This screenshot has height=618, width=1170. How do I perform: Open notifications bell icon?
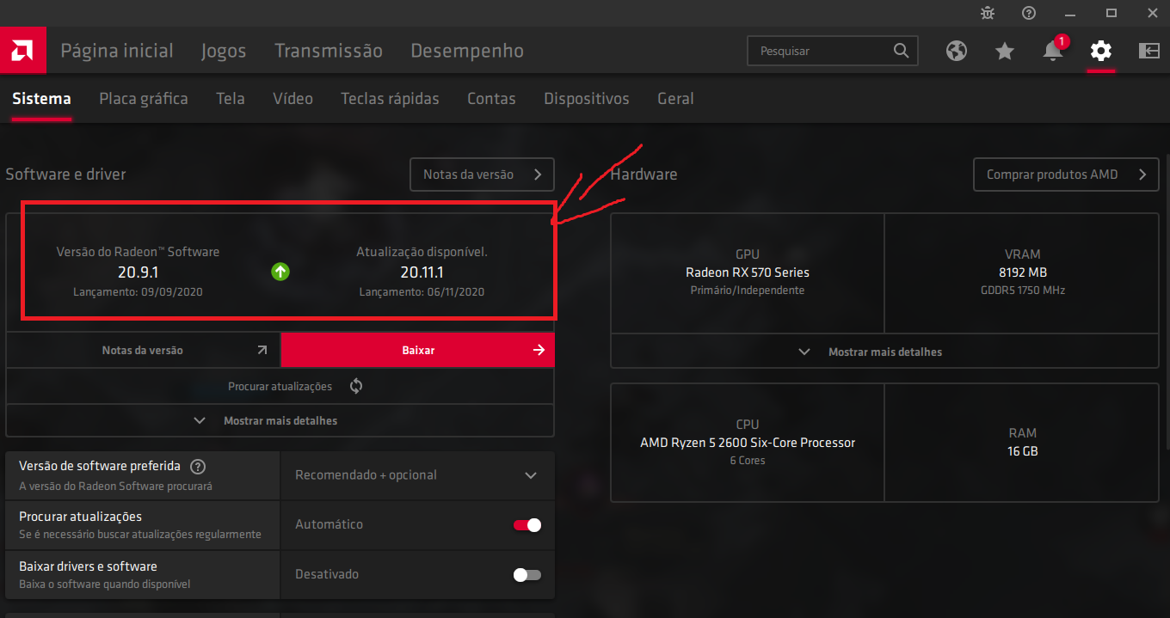click(1053, 51)
